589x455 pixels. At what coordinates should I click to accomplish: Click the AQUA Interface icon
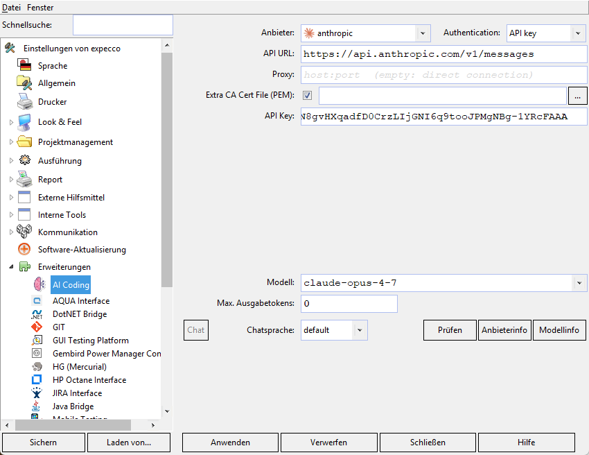(37, 300)
